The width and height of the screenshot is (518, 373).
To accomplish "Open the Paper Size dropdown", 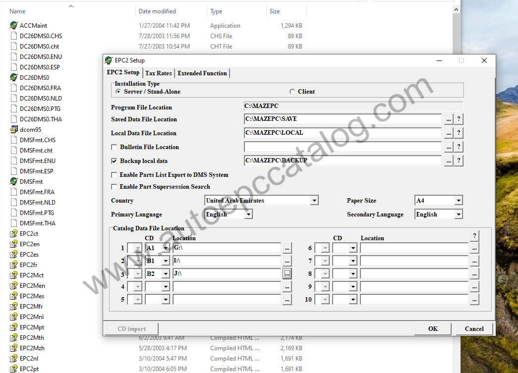I will click(458, 200).
